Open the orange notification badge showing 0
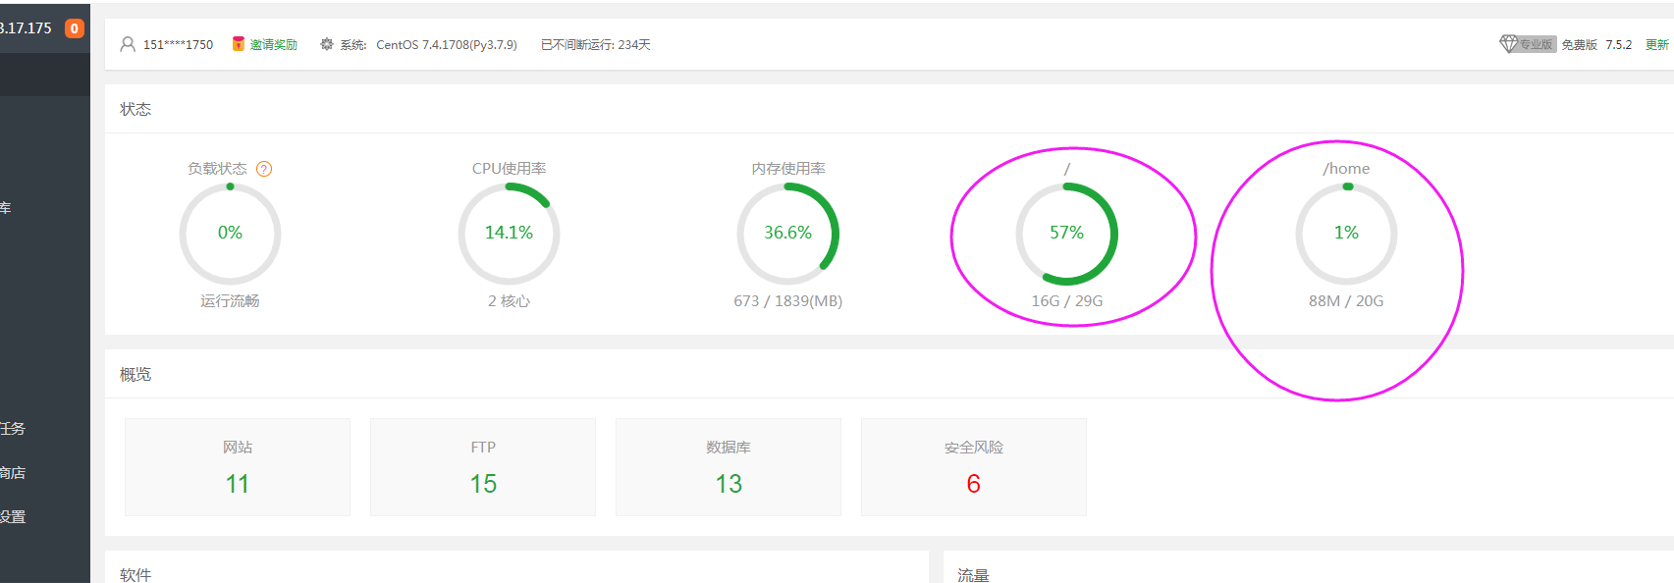 pyautogui.click(x=74, y=28)
